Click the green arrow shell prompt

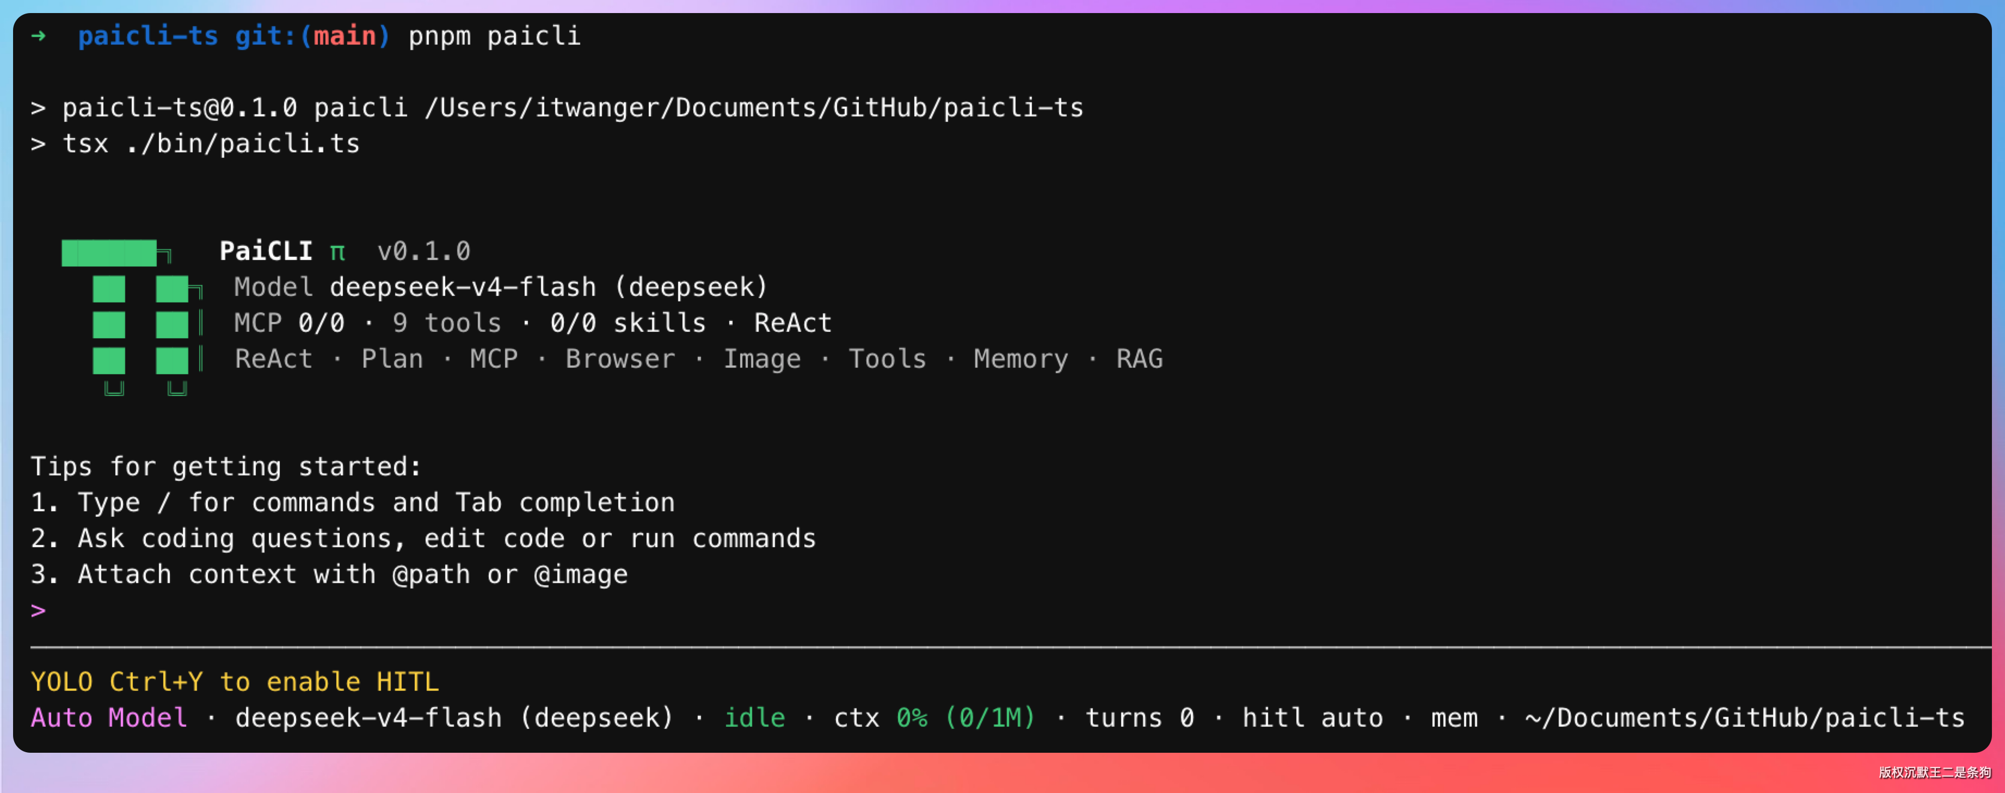[38, 36]
